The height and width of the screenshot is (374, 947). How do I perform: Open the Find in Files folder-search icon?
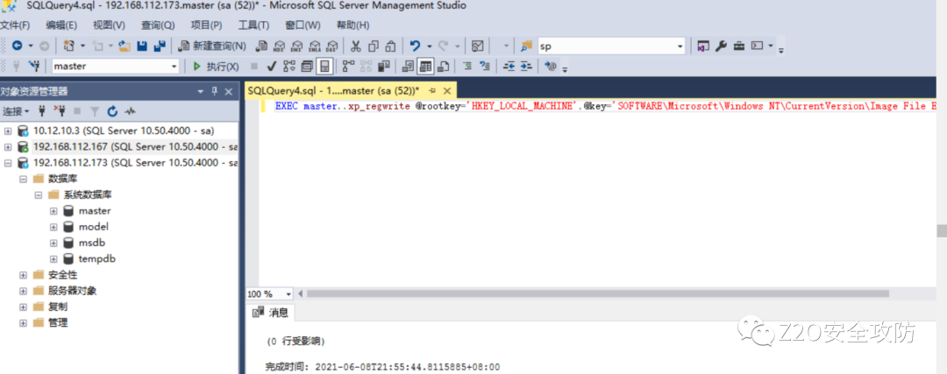pyautogui.click(x=527, y=46)
